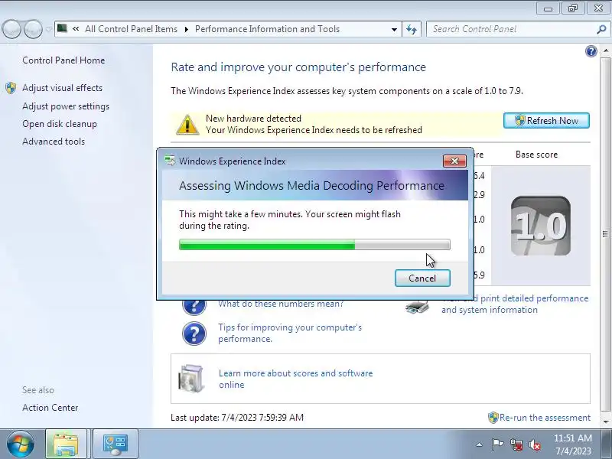Image resolution: width=612 pixels, height=459 pixels.
Task: Click the shield icon before Re-run the assessment
Action: pyautogui.click(x=493, y=418)
